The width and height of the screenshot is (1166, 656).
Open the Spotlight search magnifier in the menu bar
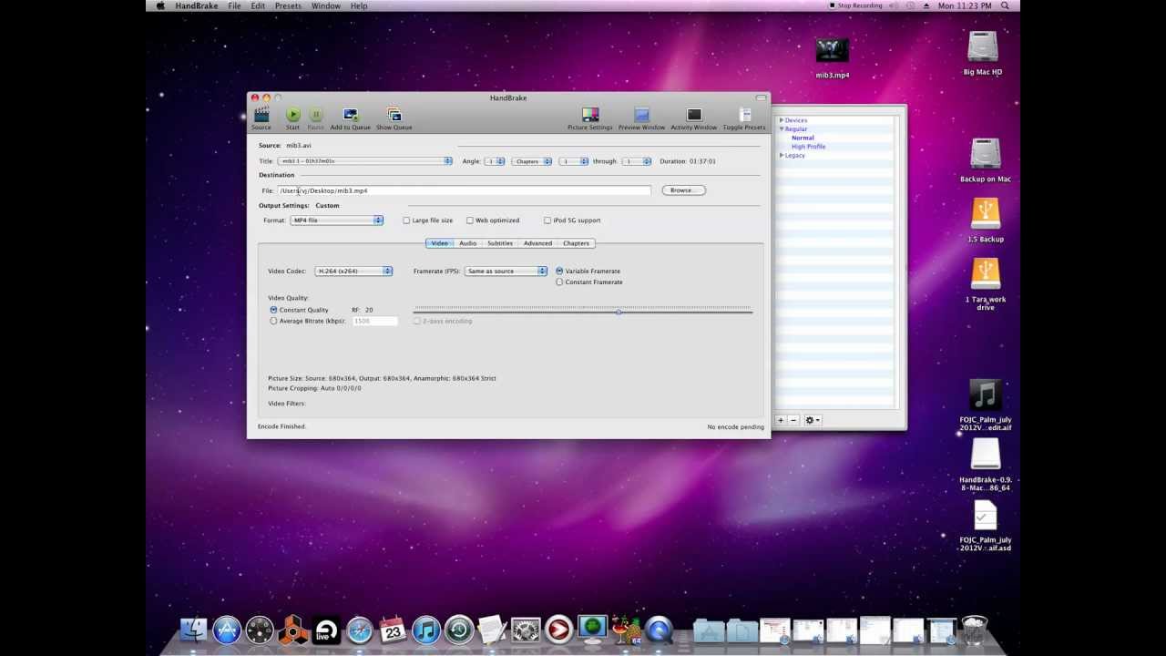(x=1005, y=5)
